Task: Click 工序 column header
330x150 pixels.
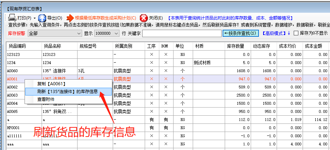Action: [151, 46]
